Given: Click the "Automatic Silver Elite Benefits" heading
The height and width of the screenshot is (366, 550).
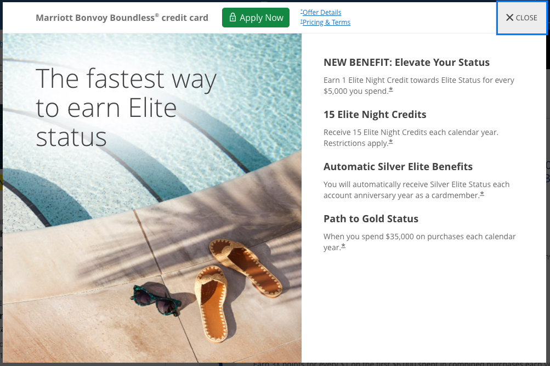Looking at the screenshot, I should click(398, 166).
